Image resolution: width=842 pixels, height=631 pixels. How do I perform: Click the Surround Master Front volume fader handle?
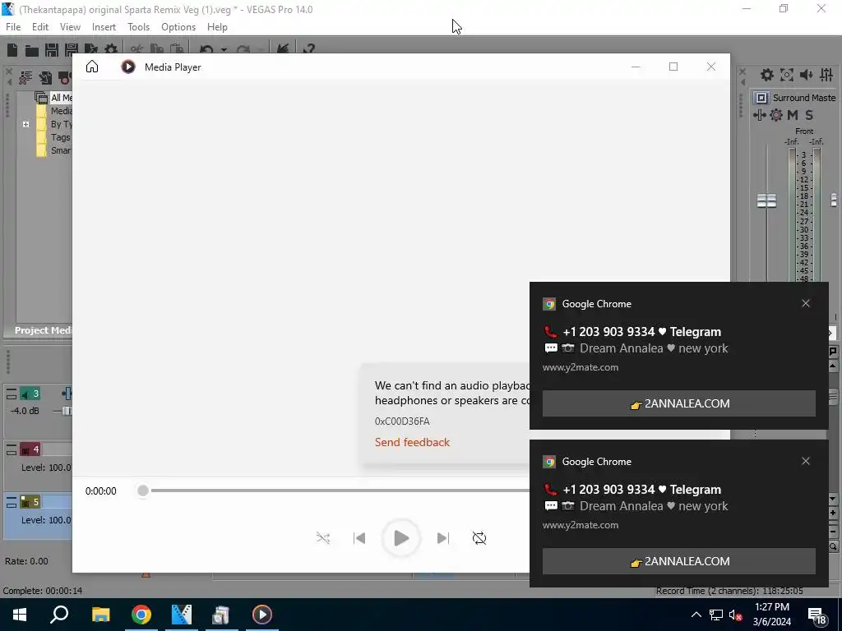766,200
